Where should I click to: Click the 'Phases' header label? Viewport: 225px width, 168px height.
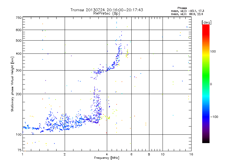[182, 8]
